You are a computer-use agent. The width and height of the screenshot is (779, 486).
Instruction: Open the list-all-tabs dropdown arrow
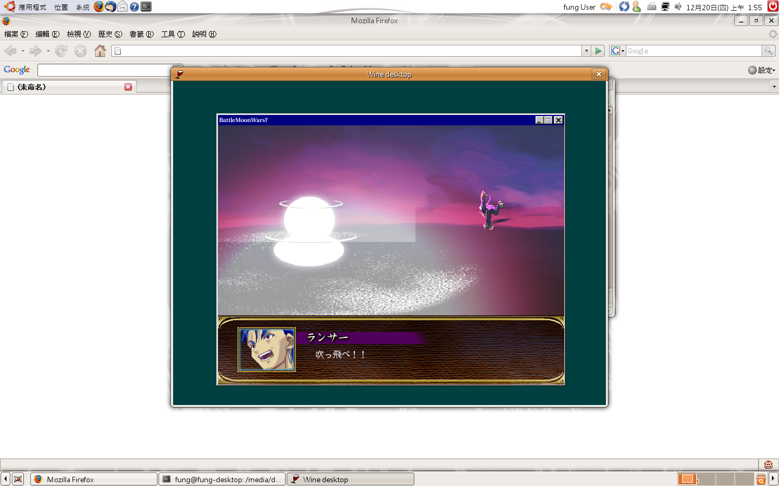[x=774, y=86]
